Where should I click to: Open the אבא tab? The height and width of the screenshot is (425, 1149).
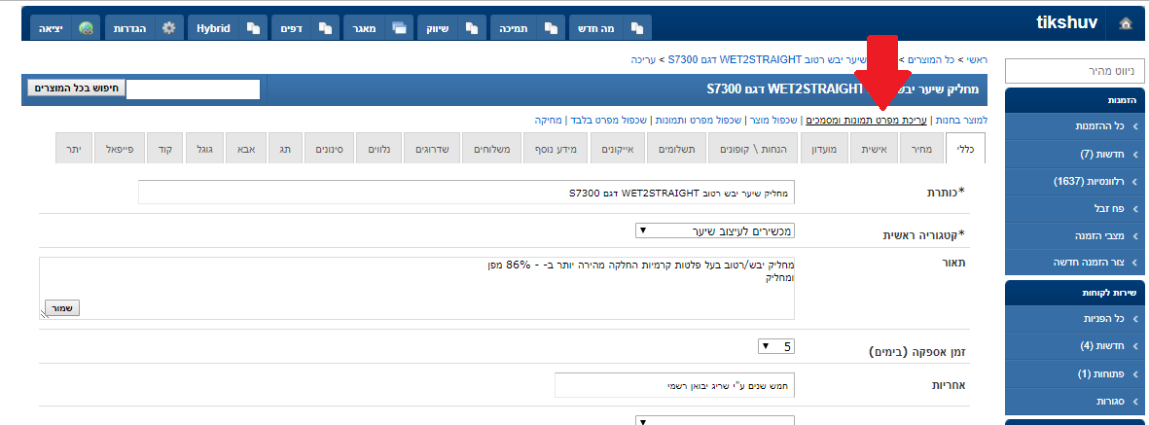pos(245,148)
